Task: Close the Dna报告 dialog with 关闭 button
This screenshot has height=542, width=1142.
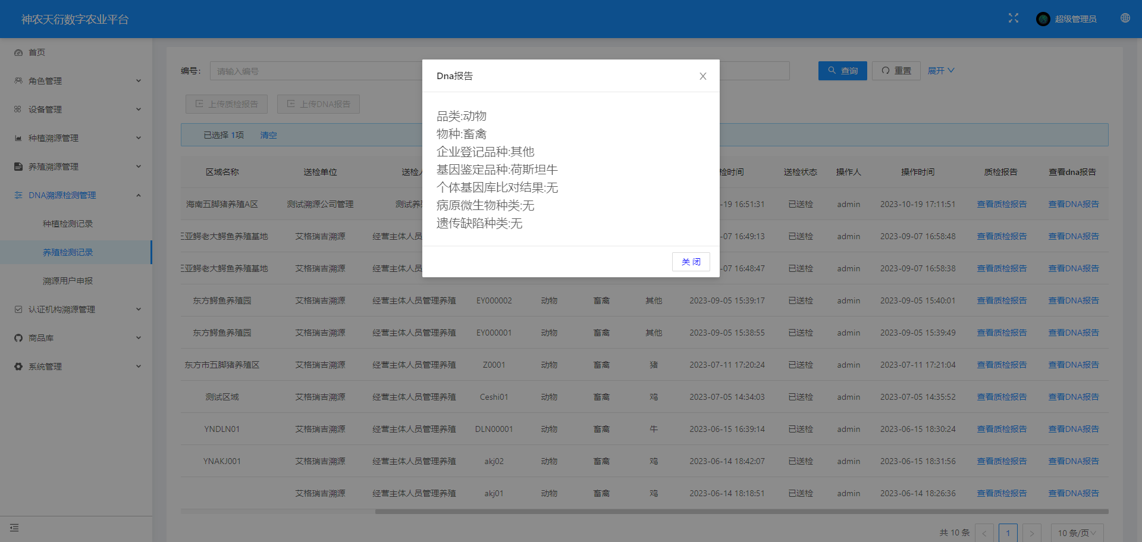Action: point(691,262)
